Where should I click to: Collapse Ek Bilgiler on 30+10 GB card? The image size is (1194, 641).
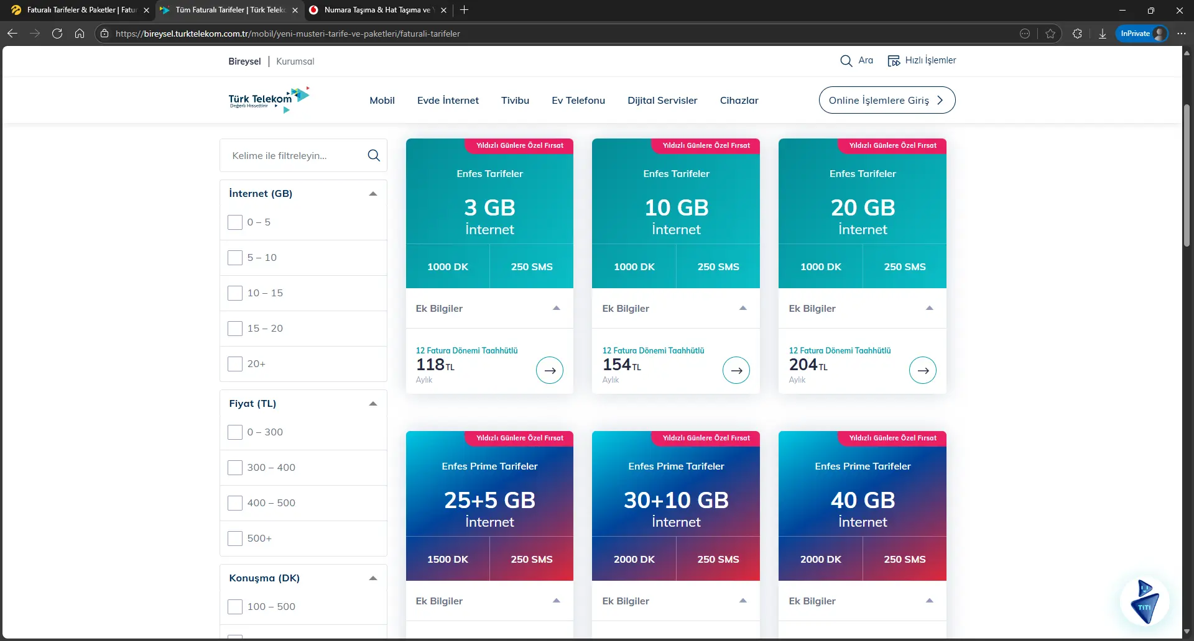[x=743, y=601]
